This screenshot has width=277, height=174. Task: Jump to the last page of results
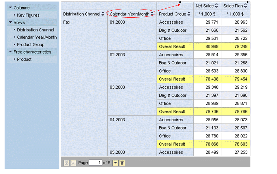point(122,163)
